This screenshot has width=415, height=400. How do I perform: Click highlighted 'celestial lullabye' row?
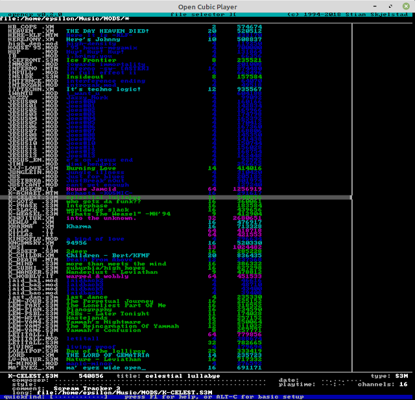tap(176, 197)
